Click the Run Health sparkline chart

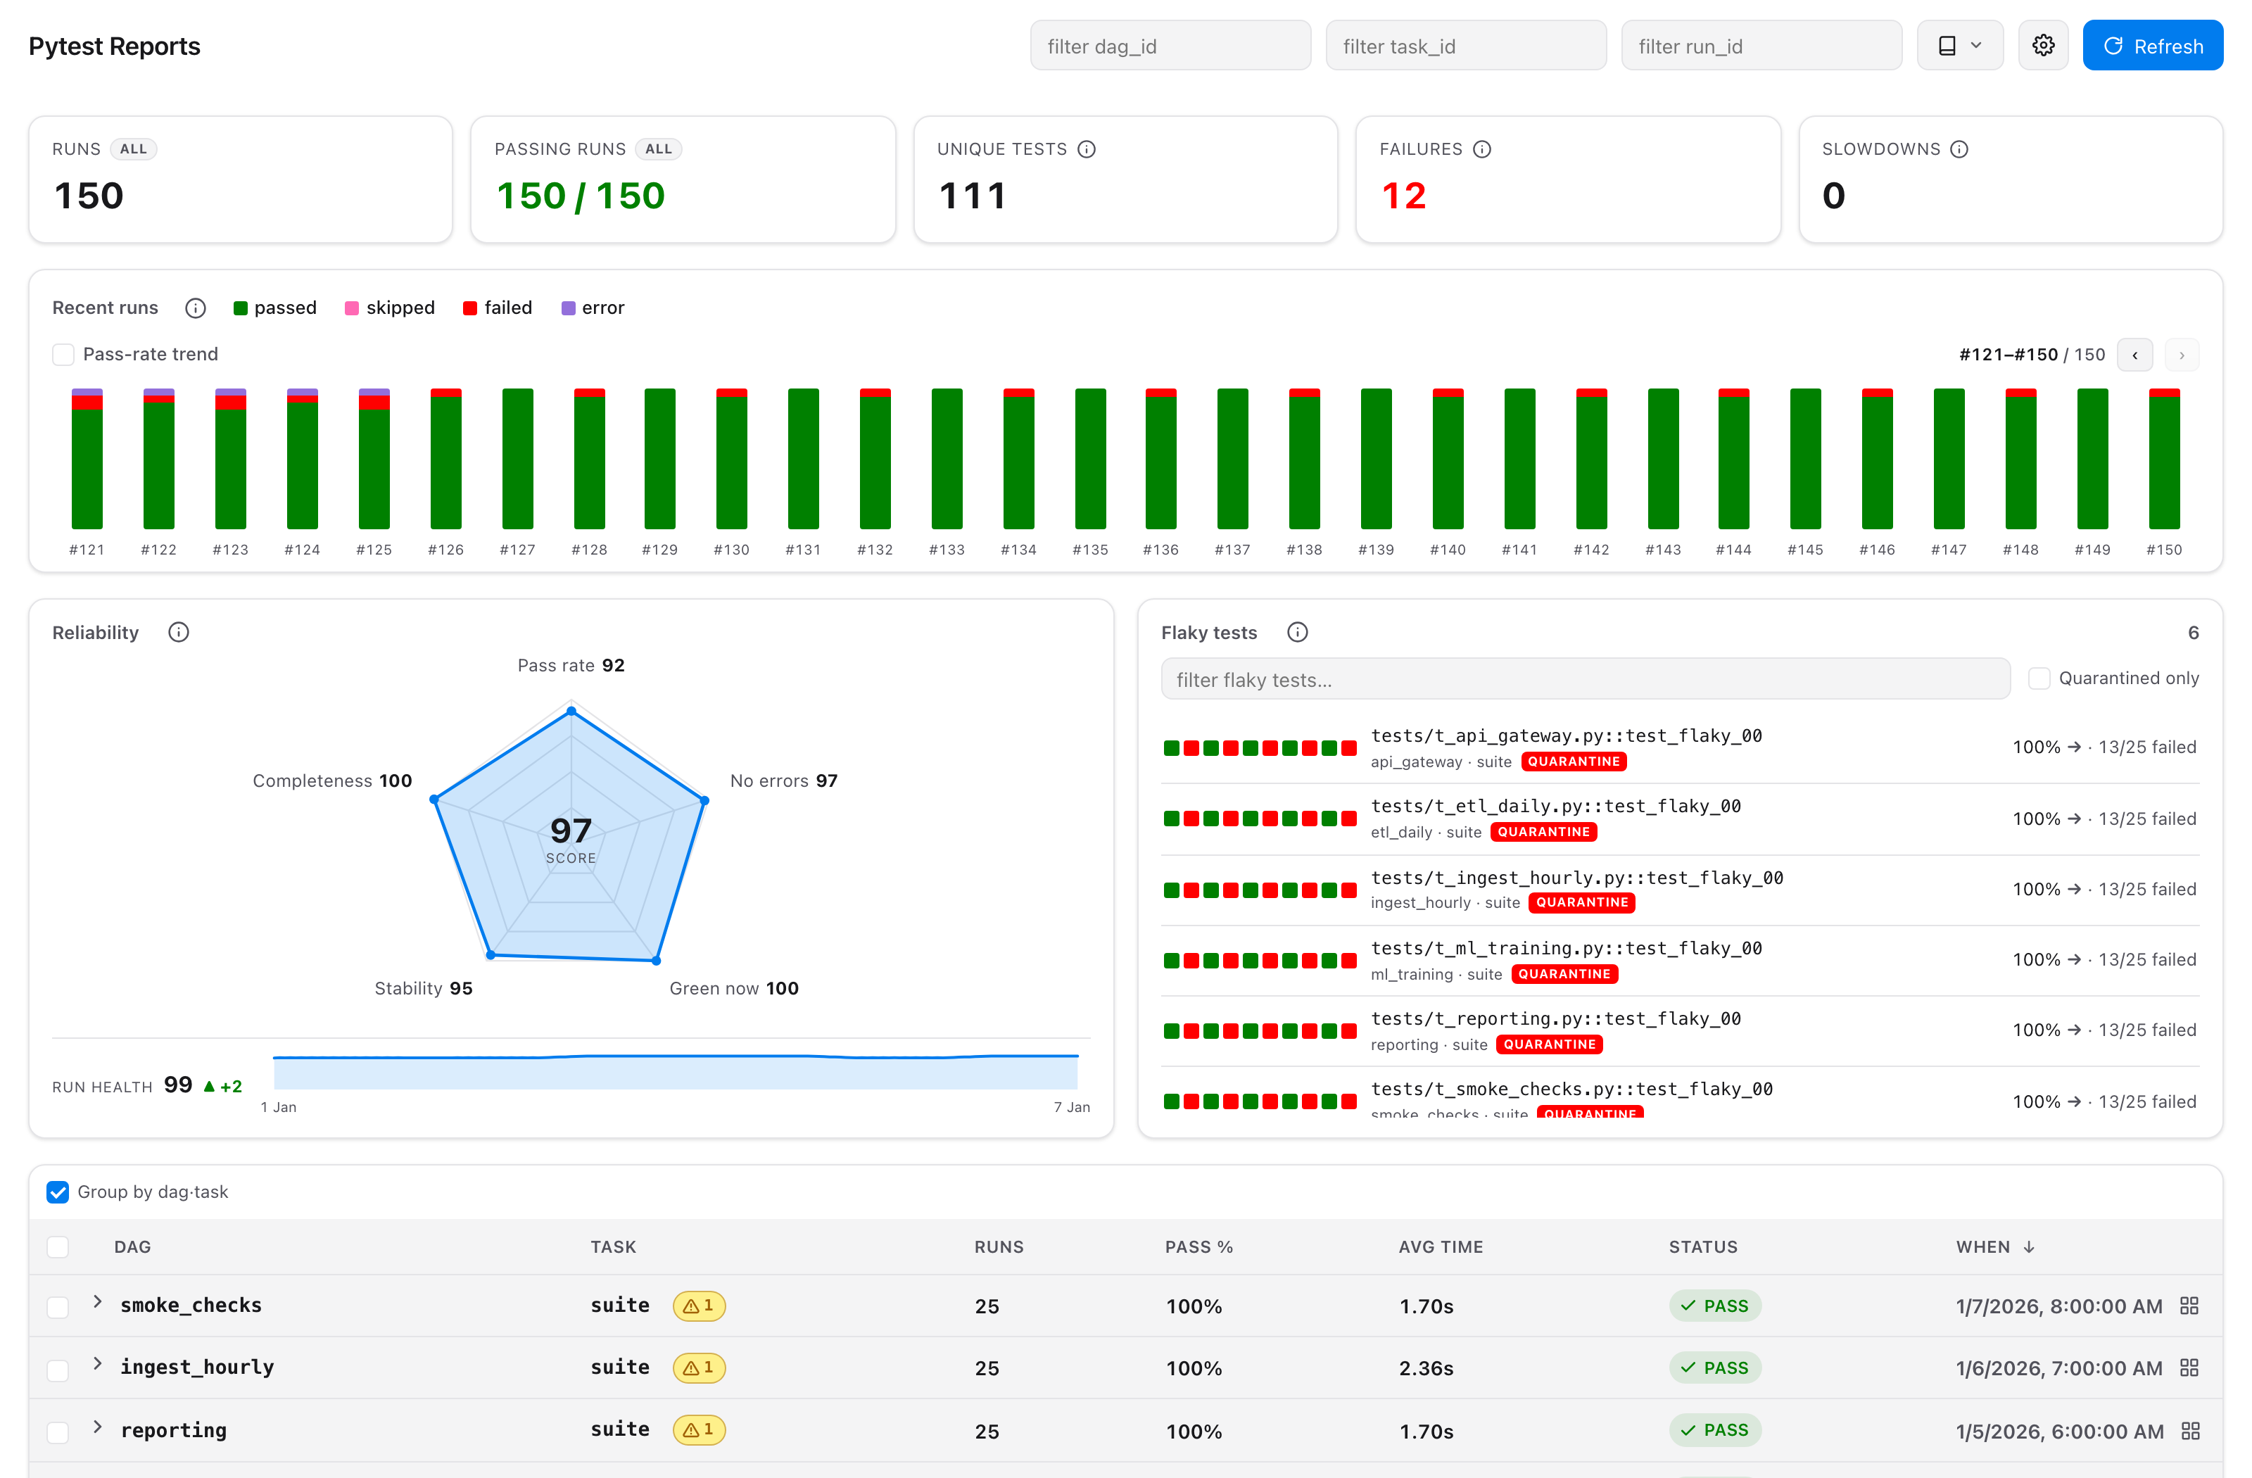click(x=676, y=1071)
